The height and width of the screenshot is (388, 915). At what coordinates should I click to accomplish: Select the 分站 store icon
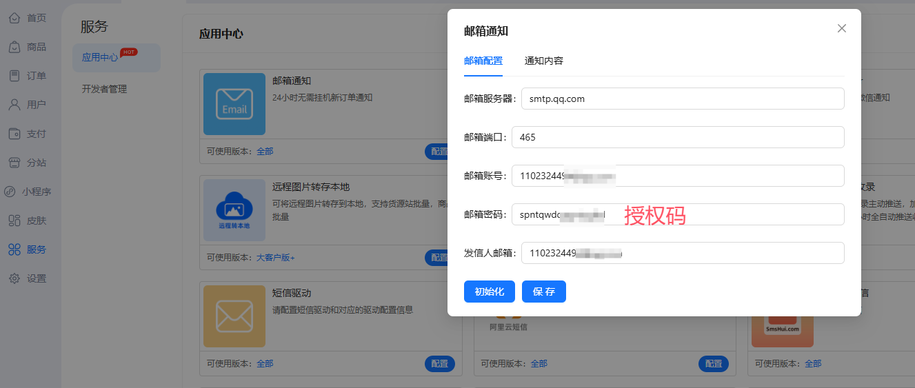(14, 163)
